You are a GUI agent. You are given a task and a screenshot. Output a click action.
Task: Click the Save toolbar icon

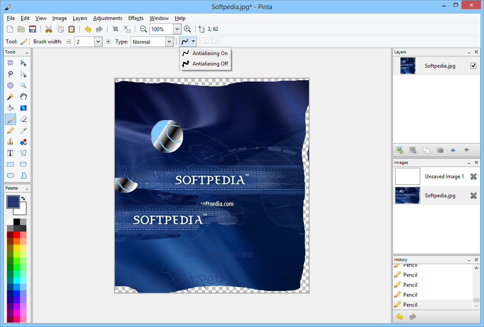[x=33, y=29]
